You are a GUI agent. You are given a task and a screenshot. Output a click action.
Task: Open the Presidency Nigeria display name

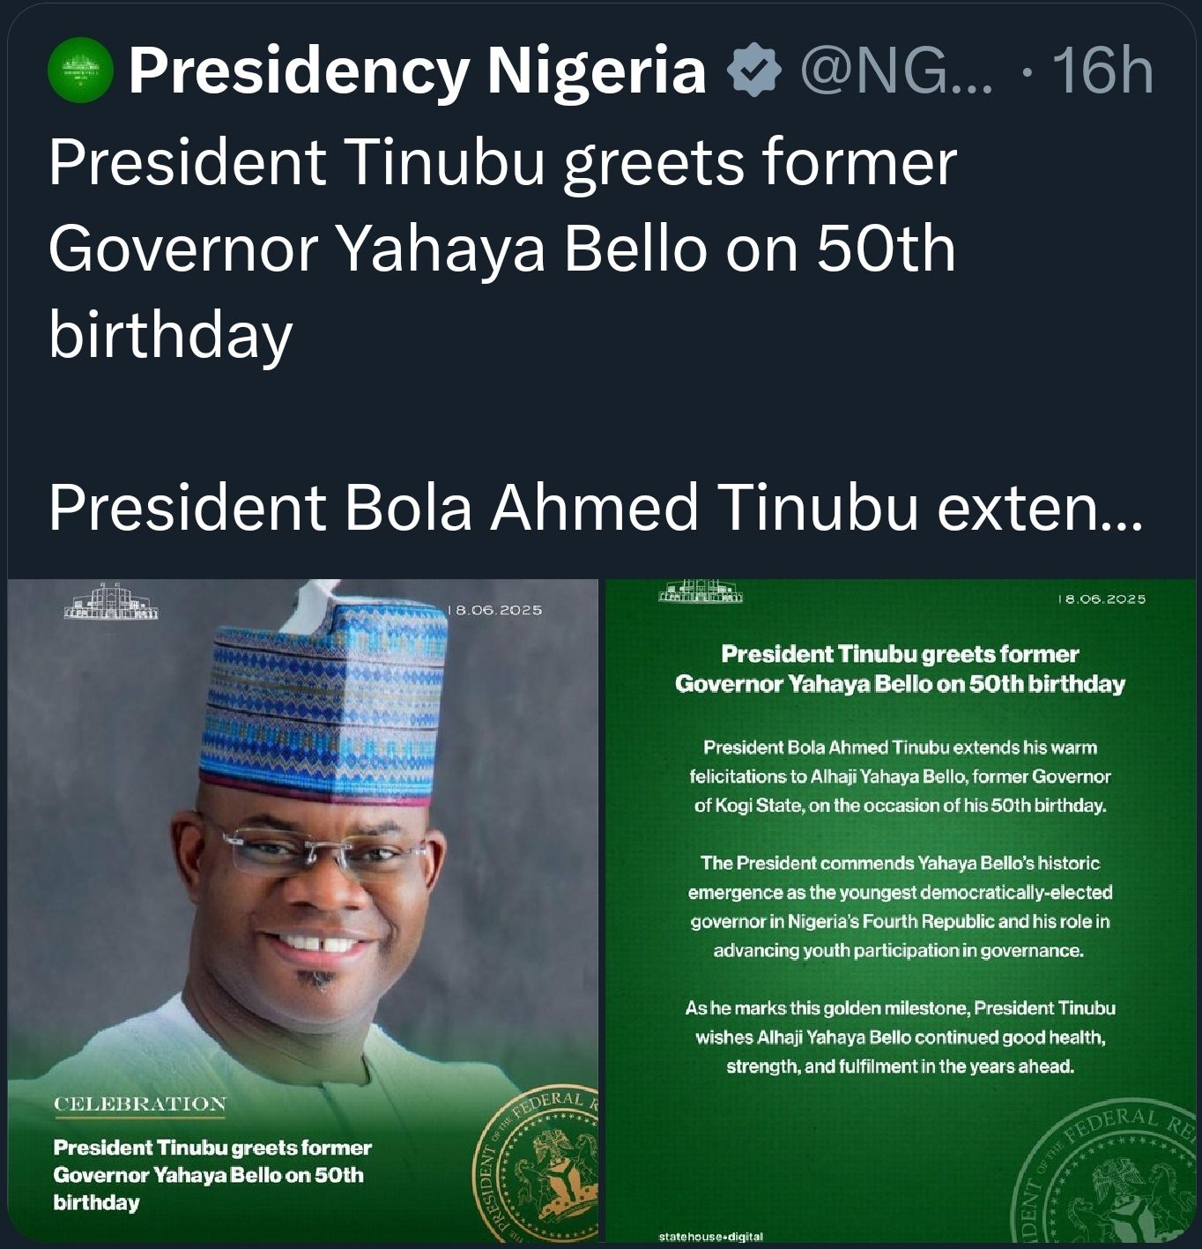[417, 71]
